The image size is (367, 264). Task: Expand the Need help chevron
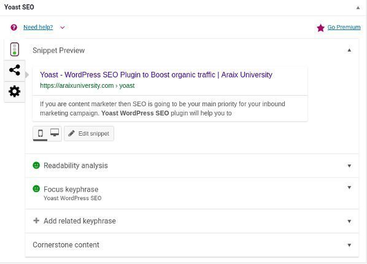coord(62,28)
